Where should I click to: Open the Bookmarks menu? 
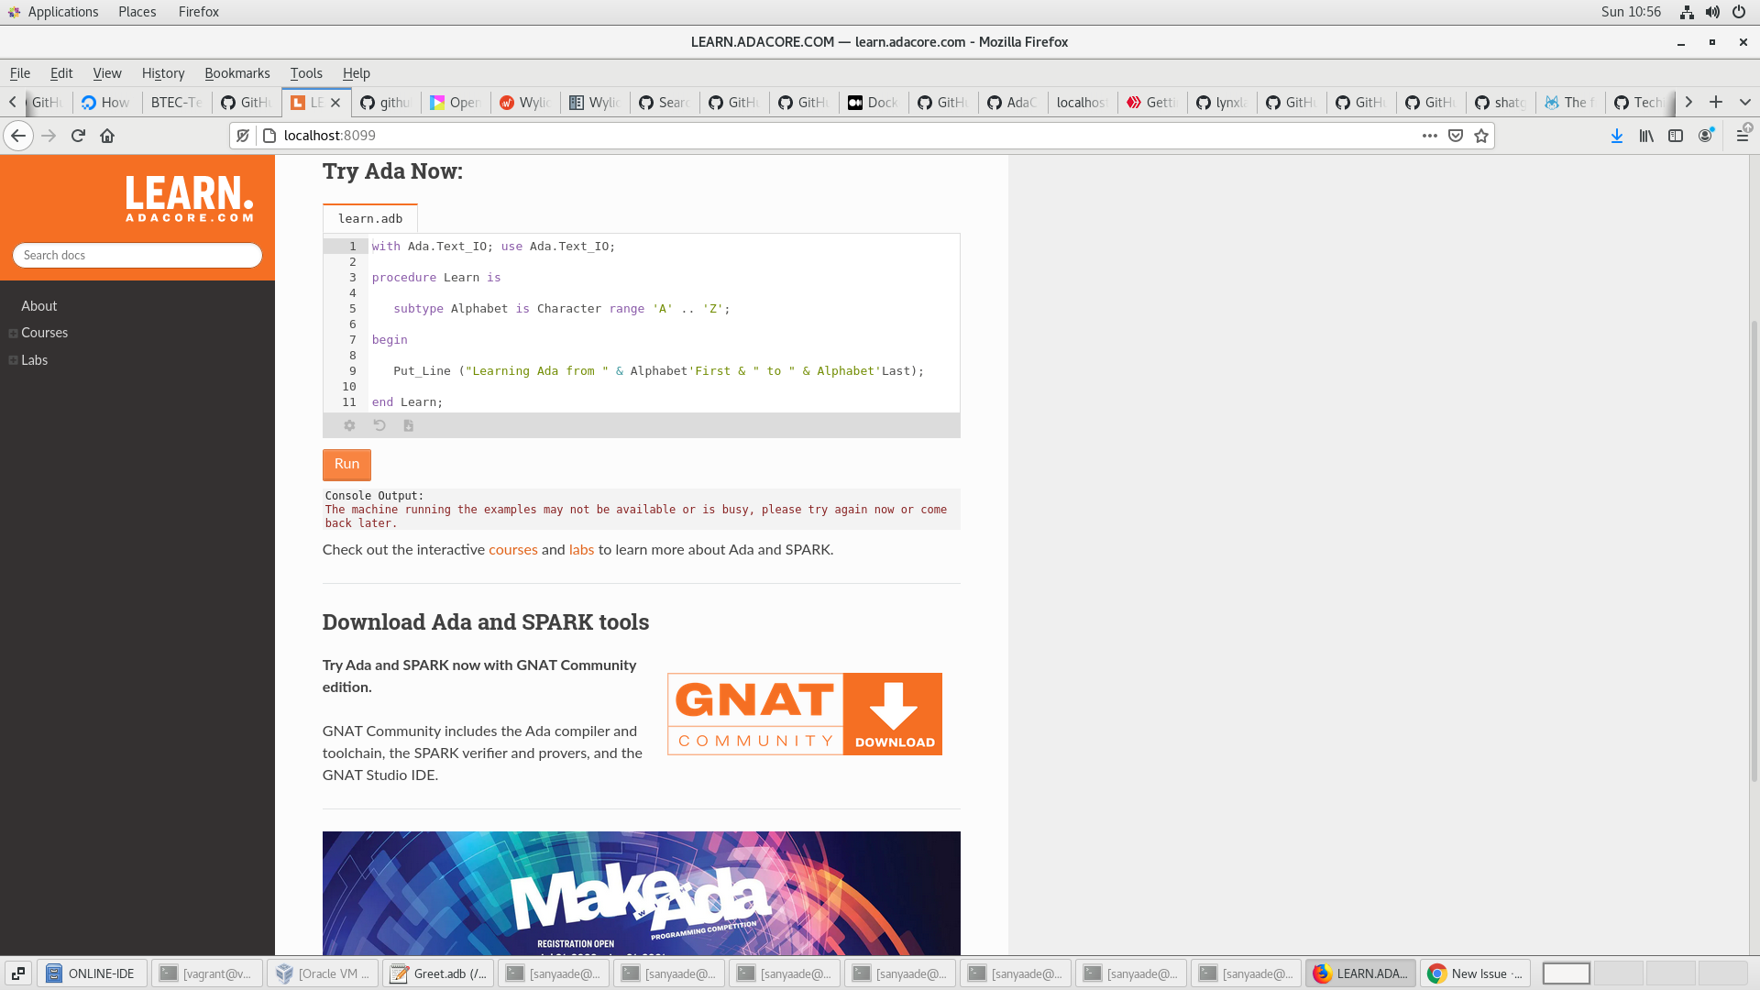click(237, 73)
